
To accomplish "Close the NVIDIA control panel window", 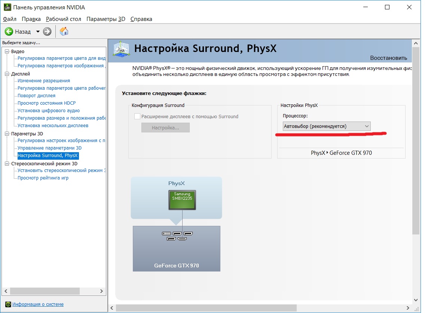I will point(409,7).
